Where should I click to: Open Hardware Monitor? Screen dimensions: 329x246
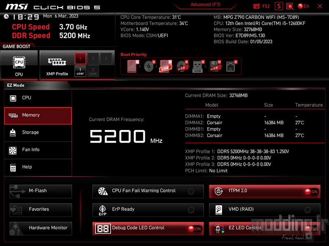41,228
